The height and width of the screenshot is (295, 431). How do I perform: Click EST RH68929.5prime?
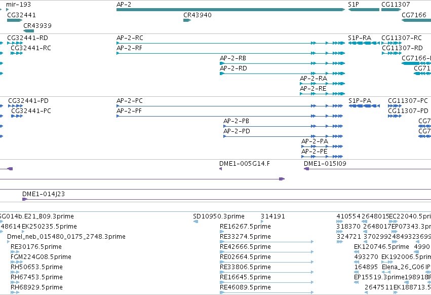(x=15, y=292)
